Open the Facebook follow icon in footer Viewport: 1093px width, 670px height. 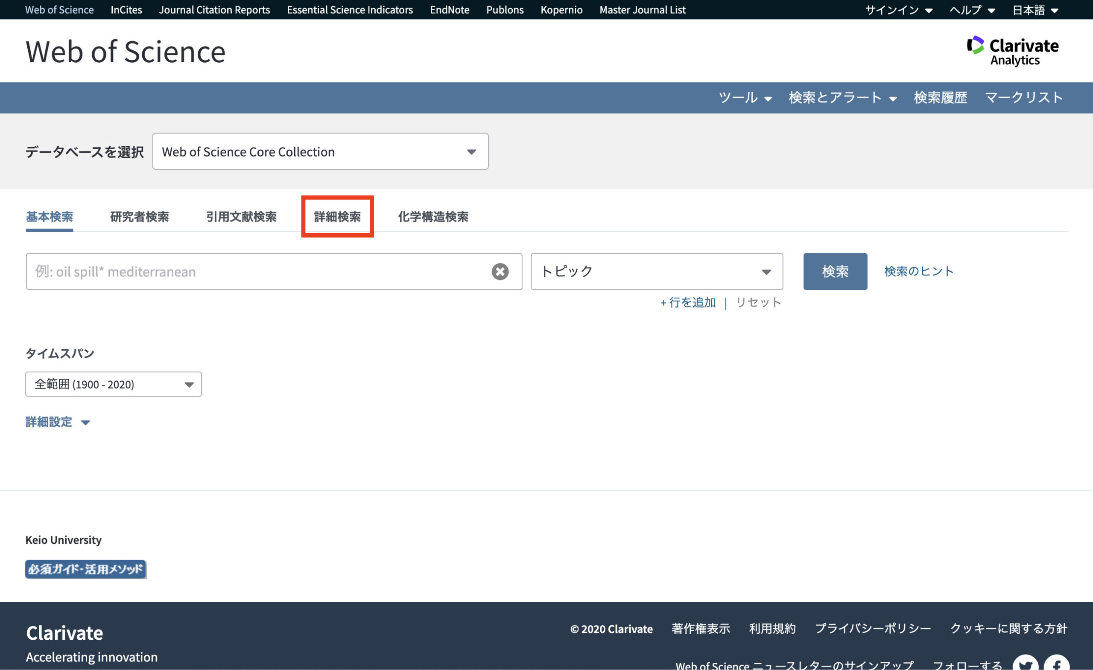point(1057,663)
